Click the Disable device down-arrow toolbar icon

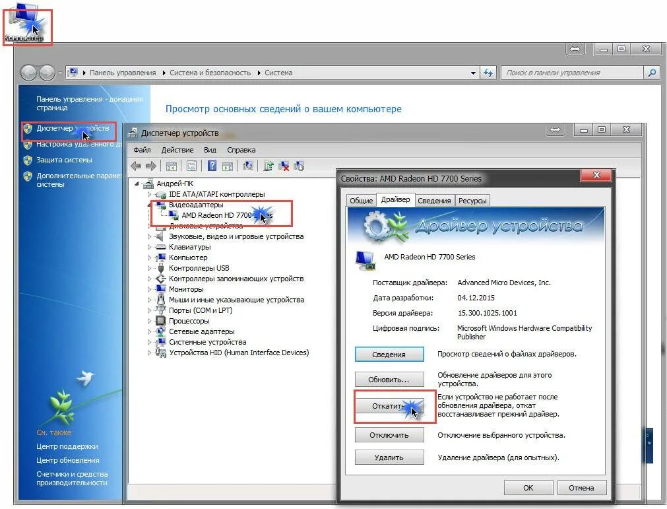[x=299, y=166]
